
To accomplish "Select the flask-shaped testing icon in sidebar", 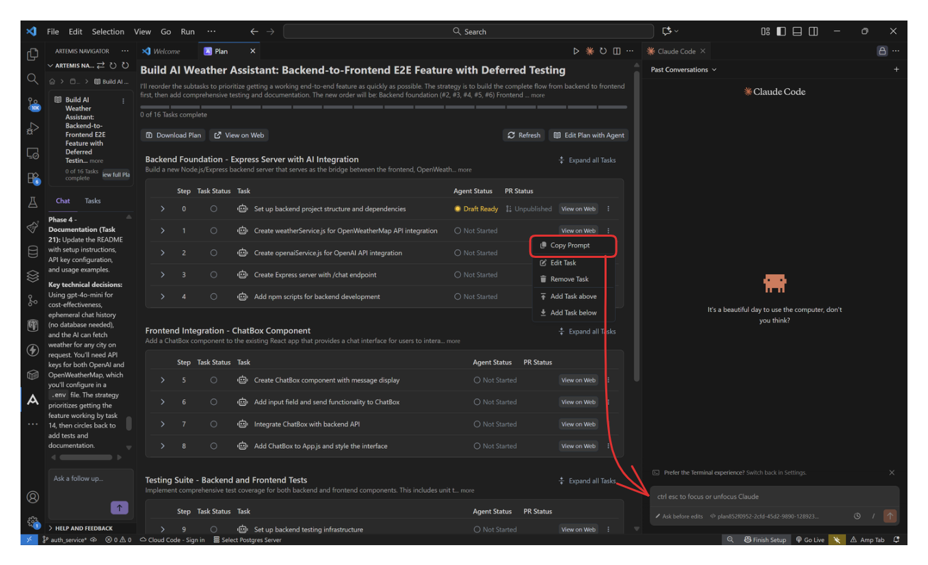I will 31,203.
